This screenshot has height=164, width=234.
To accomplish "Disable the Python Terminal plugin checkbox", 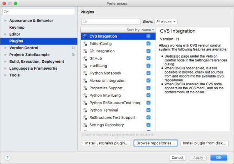I will (x=148, y=110).
